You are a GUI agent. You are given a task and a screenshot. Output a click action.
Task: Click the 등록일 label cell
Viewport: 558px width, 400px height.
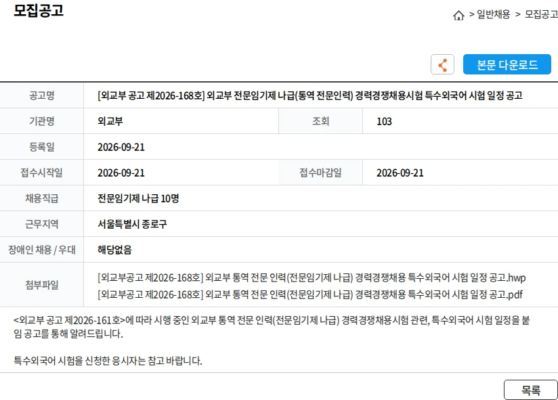click(x=41, y=147)
